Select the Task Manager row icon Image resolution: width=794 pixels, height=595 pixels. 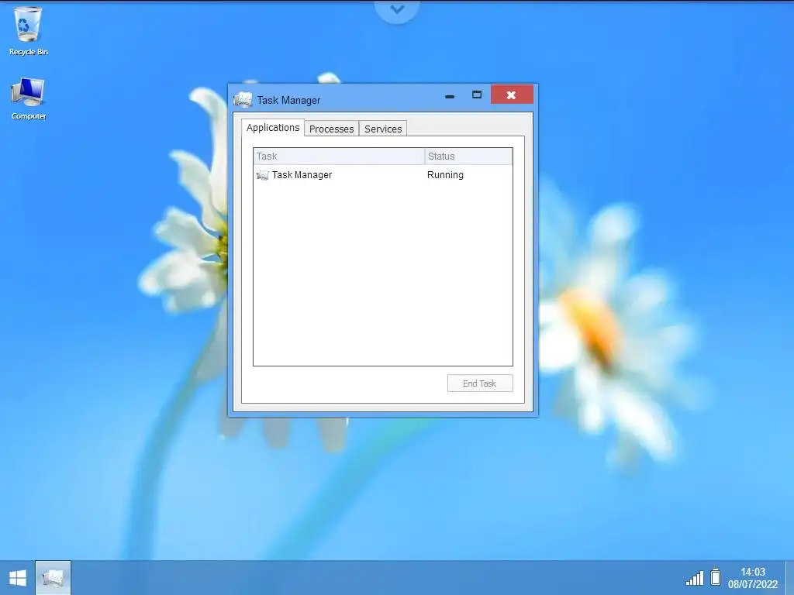262,175
